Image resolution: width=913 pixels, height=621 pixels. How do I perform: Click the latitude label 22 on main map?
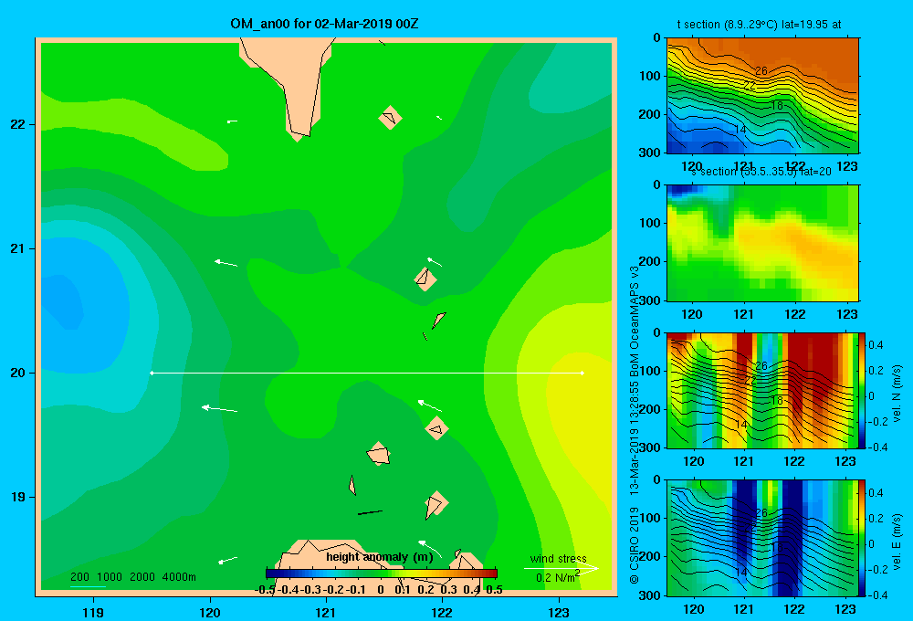(17, 125)
